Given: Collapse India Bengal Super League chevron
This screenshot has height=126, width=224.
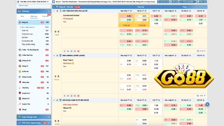Looking at the screenshot, I should tap(54, 55).
